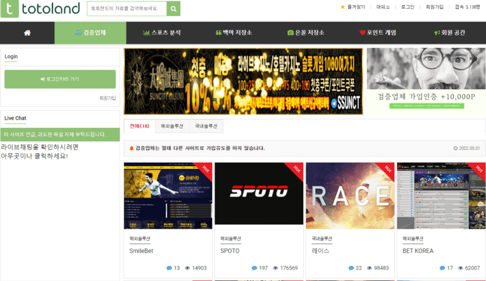
Task: Click clock icon beside 2022.09.01 date
Action: [x=456, y=148]
